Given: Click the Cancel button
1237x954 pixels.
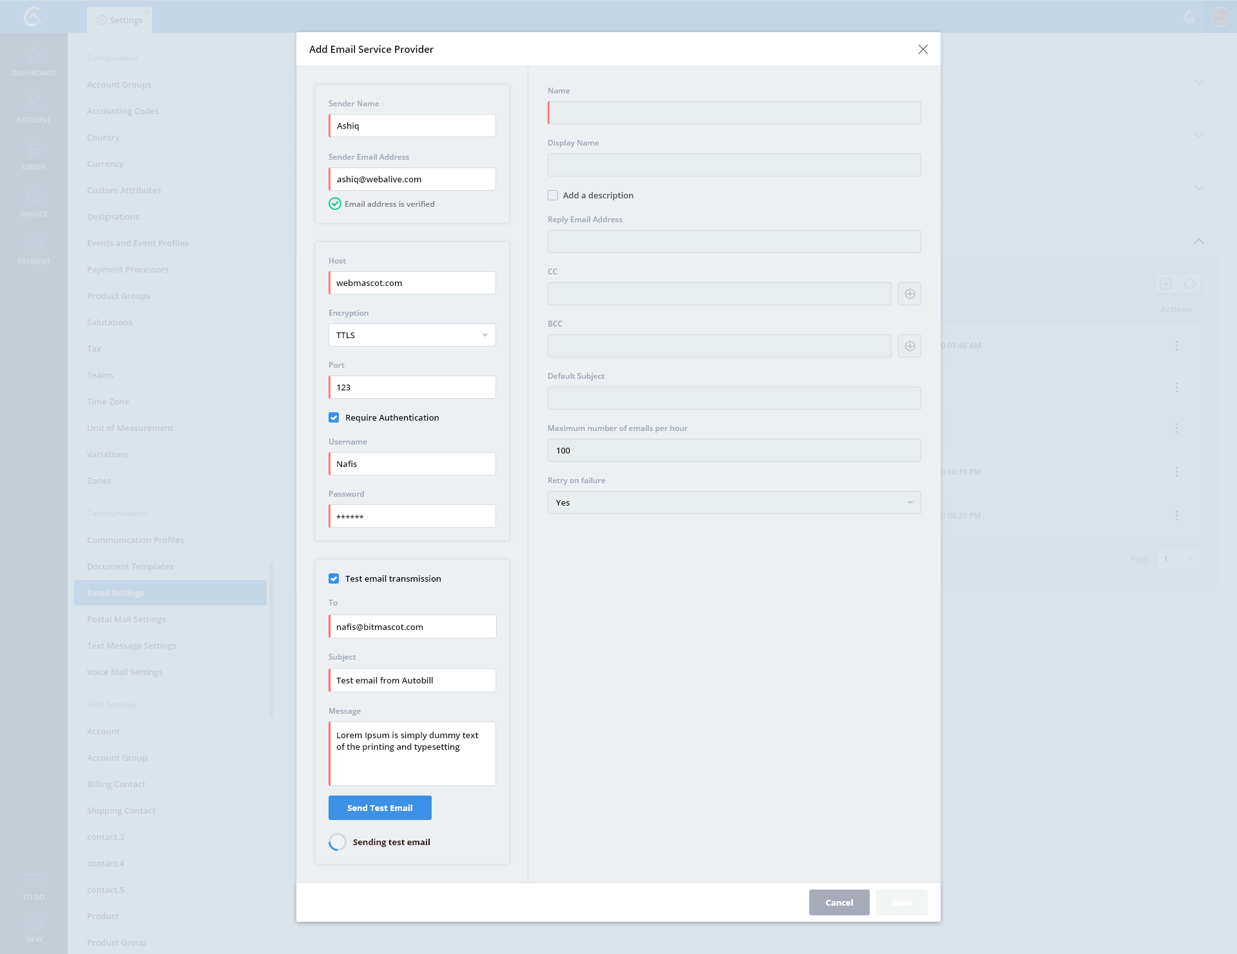Looking at the screenshot, I should 839,902.
